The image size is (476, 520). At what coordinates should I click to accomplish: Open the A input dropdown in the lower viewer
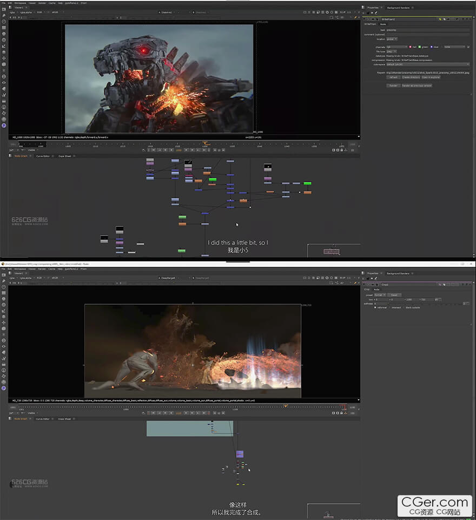pos(170,278)
